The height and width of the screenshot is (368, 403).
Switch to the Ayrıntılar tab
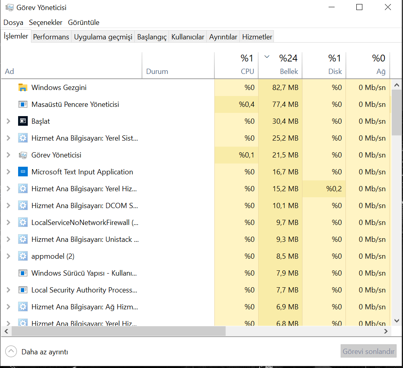(x=223, y=37)
